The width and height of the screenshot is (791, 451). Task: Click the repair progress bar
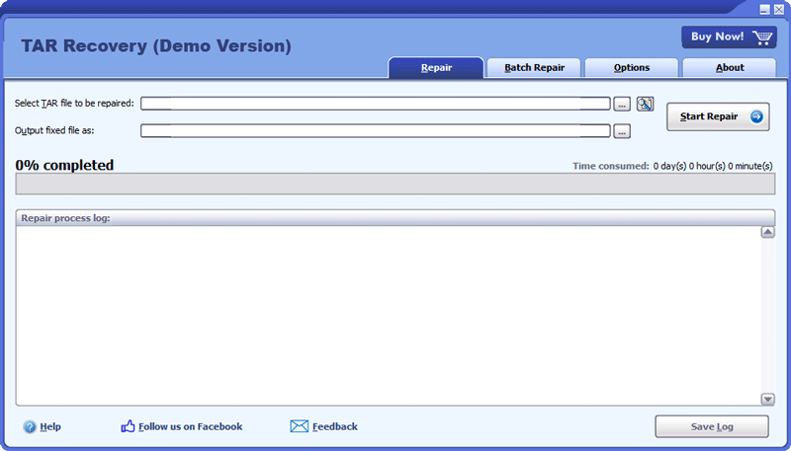[x=395, y=184]
